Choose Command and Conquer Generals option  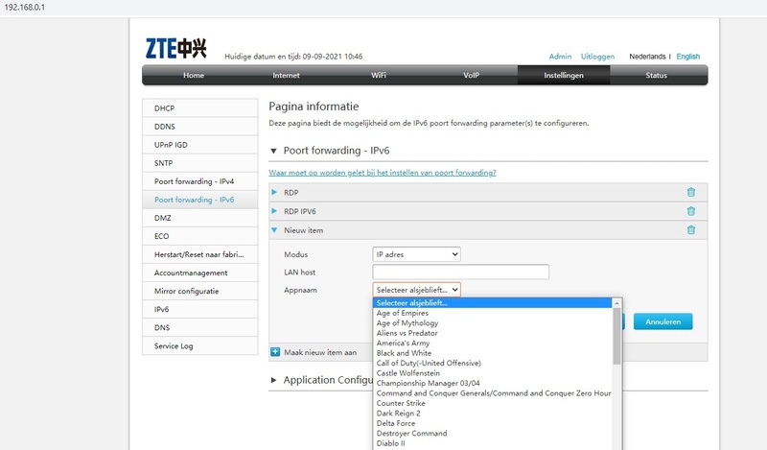click(493, 393)
